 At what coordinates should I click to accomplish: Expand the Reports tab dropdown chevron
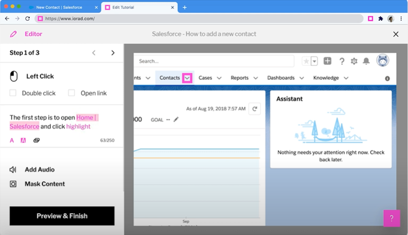(255, 78)
